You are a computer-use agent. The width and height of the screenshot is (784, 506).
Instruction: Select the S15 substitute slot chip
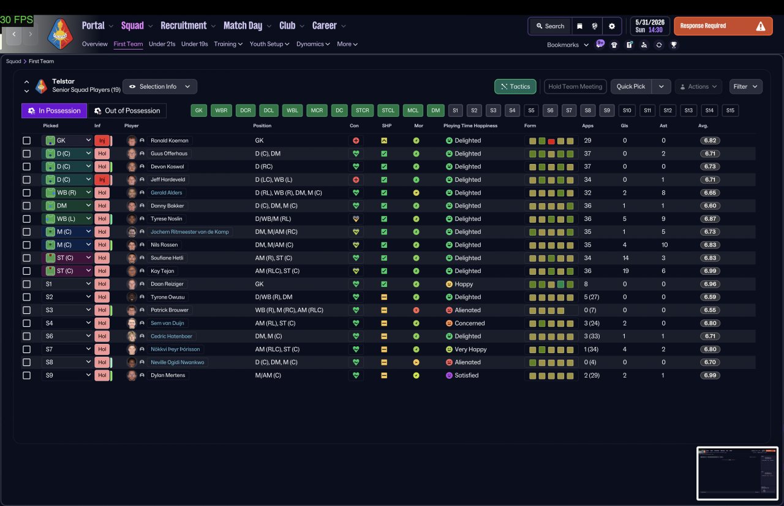pos(730,111)
